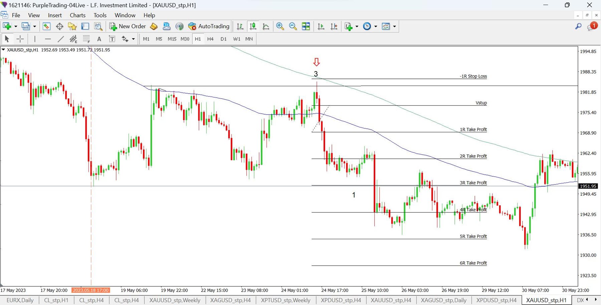This screenshot has height=305, width=601.
Task: Click the New Order button
Action: tap(128, 26)
